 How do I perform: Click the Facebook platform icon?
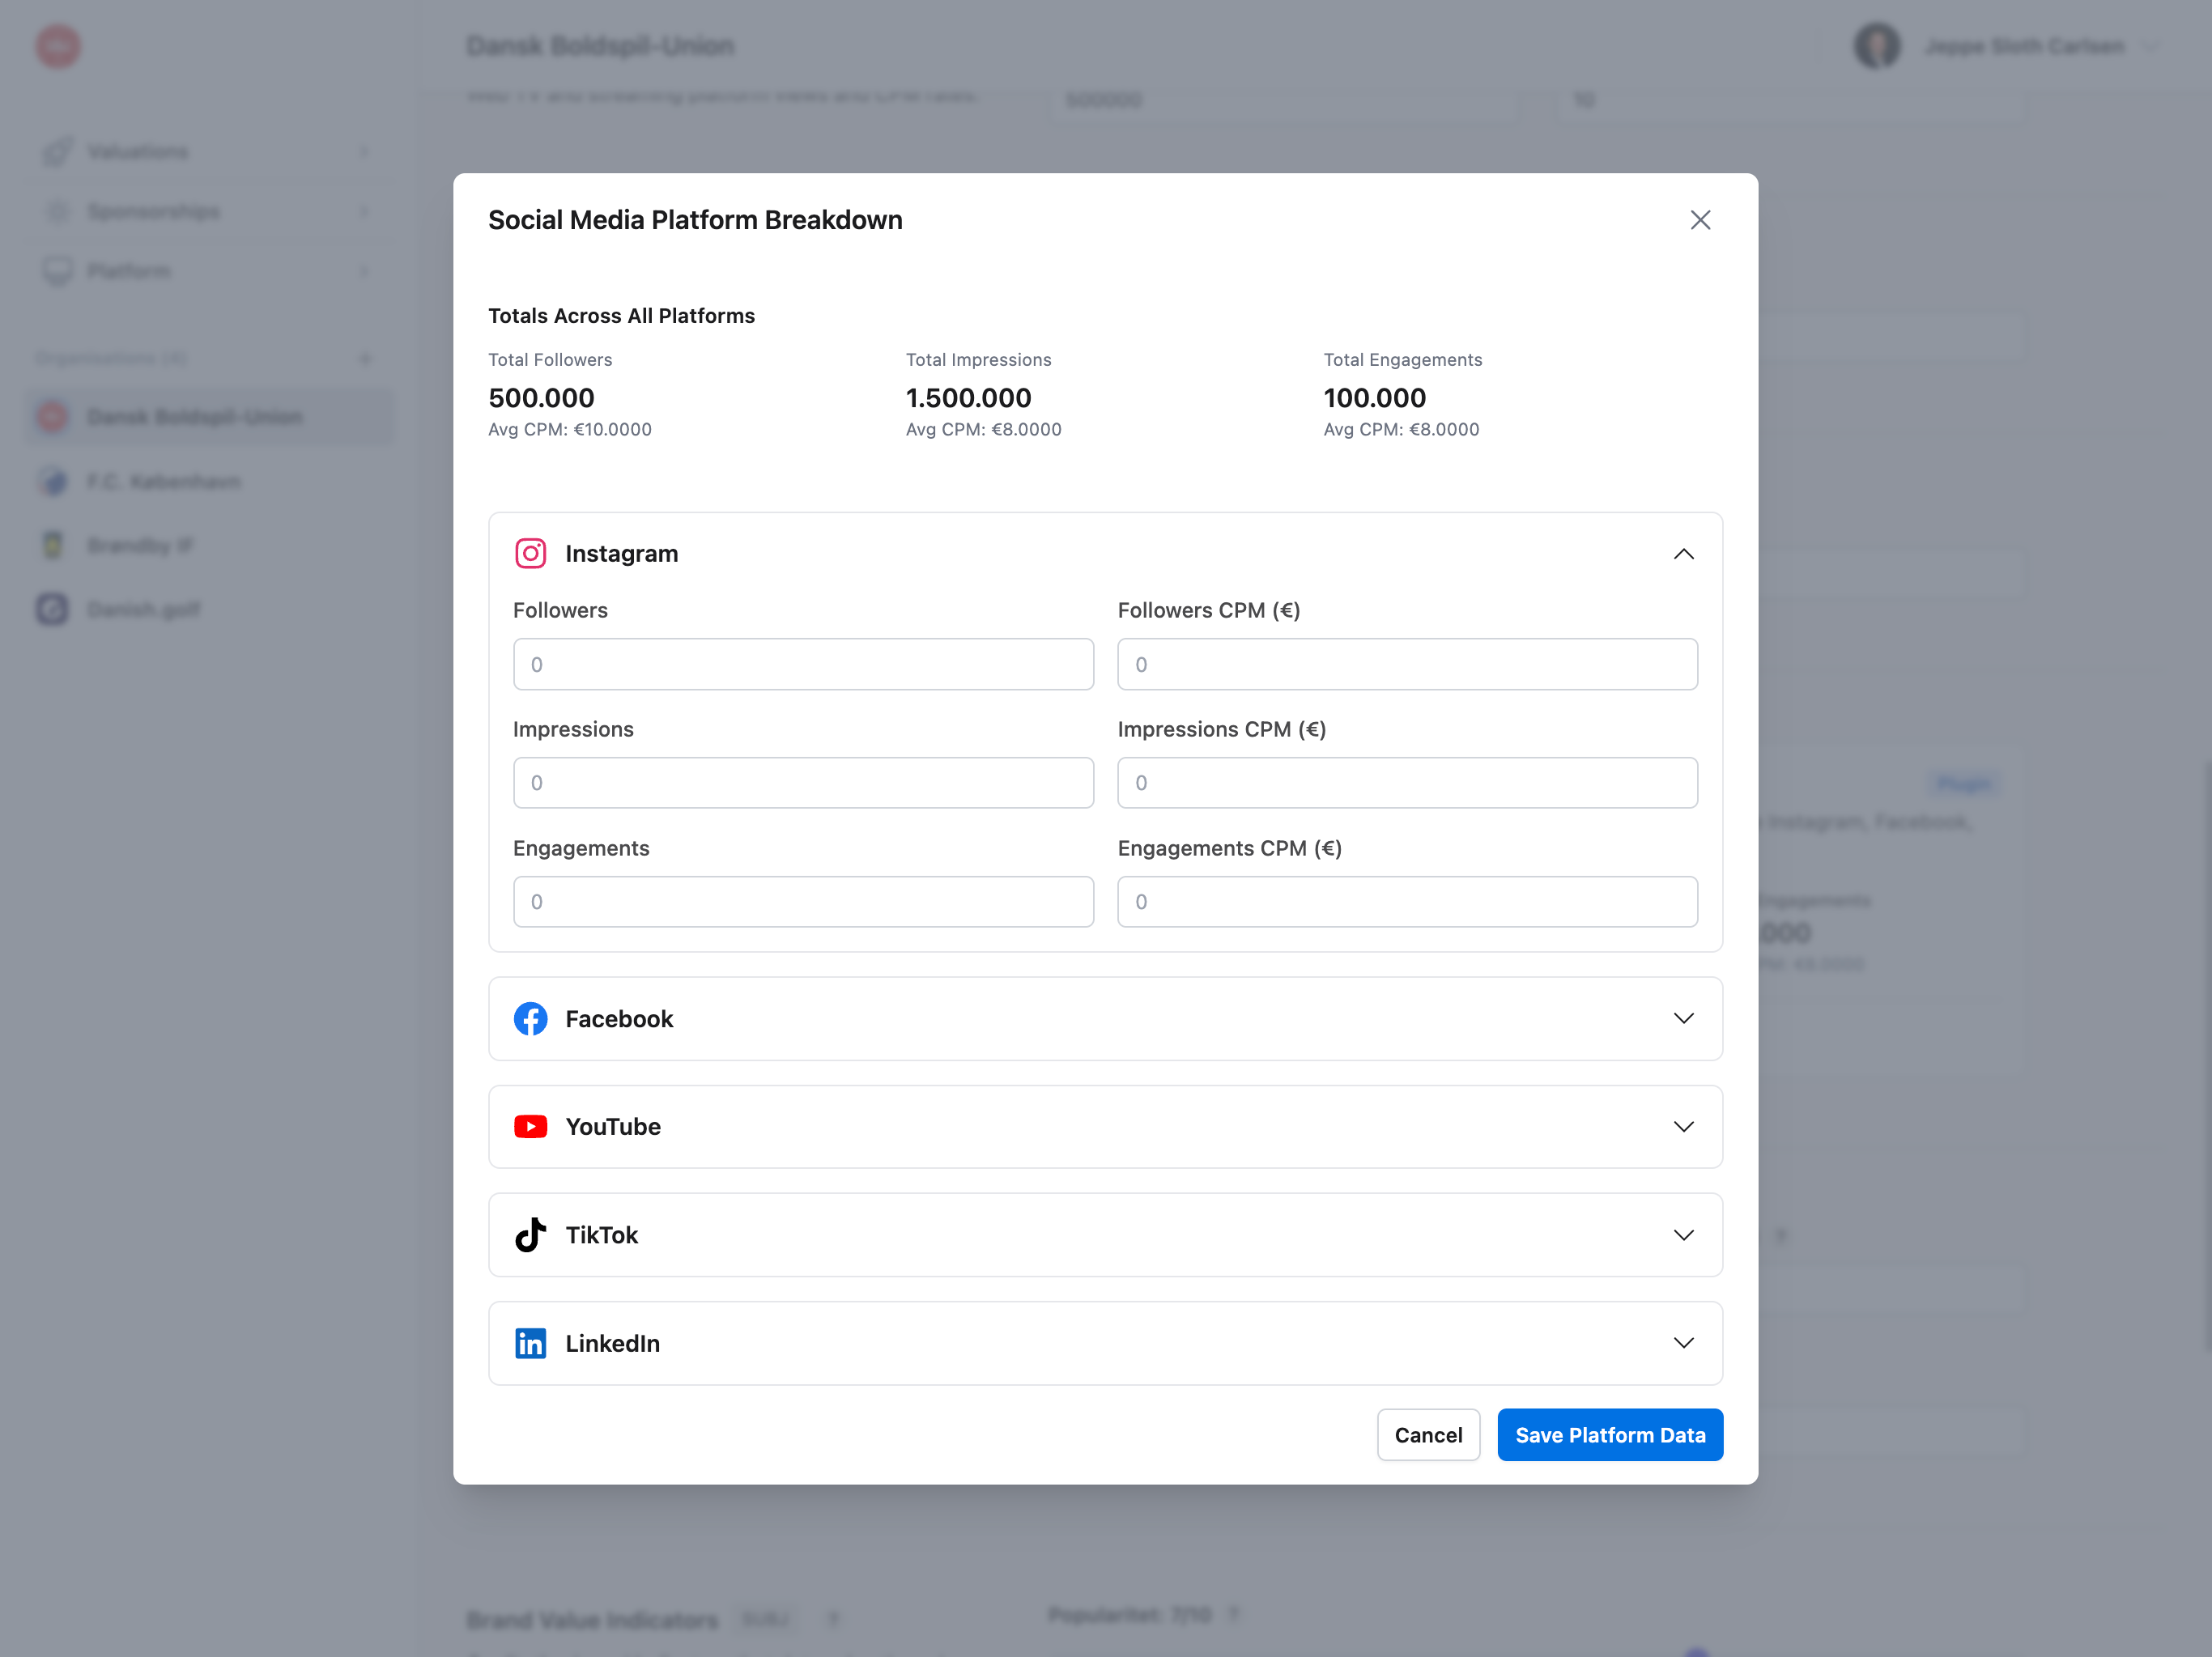click(530, 1018)
